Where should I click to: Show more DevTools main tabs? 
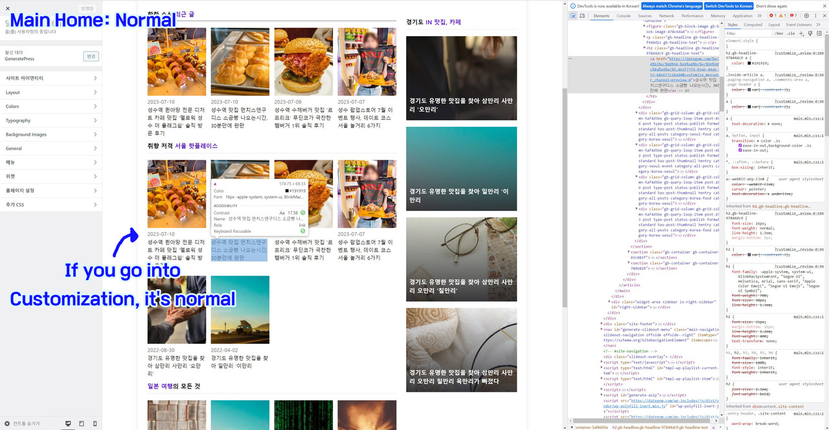click(761, 16)
